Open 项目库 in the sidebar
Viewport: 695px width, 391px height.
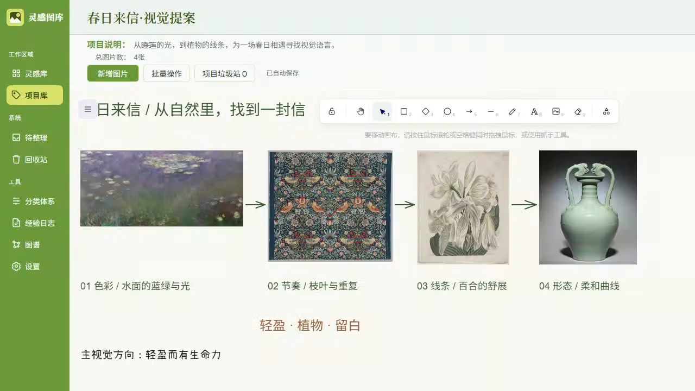point(35,95)
